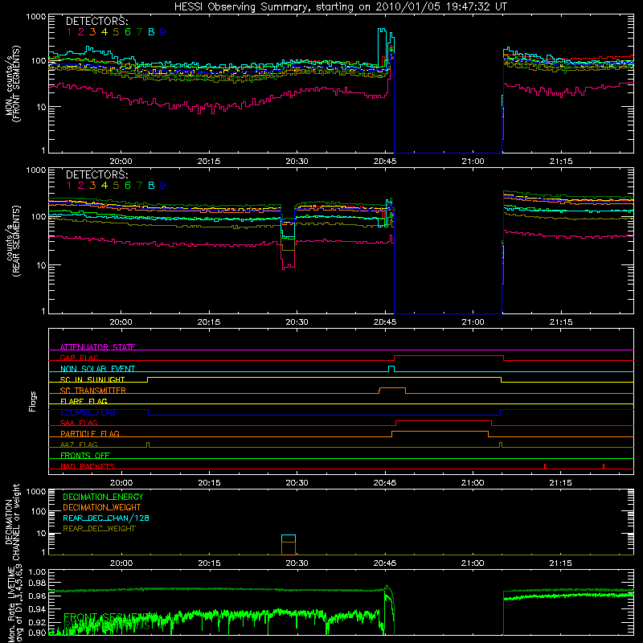The image size is (643, 643).
Task: Click the ECLIPSE_FLAG label
Action: coord(88,412)
